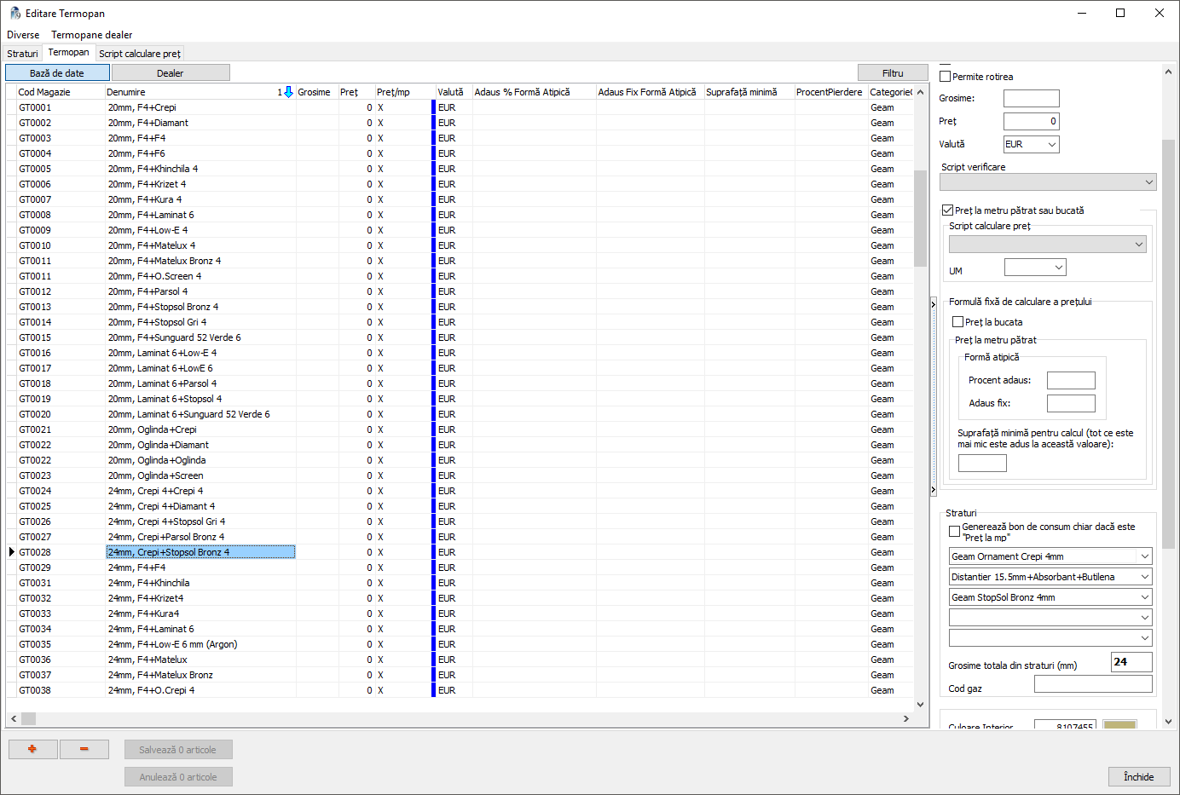This screenshot has width=1180, height=795.
Task: Click the Cod gaz input field
Action: (x=1093, y=684)
